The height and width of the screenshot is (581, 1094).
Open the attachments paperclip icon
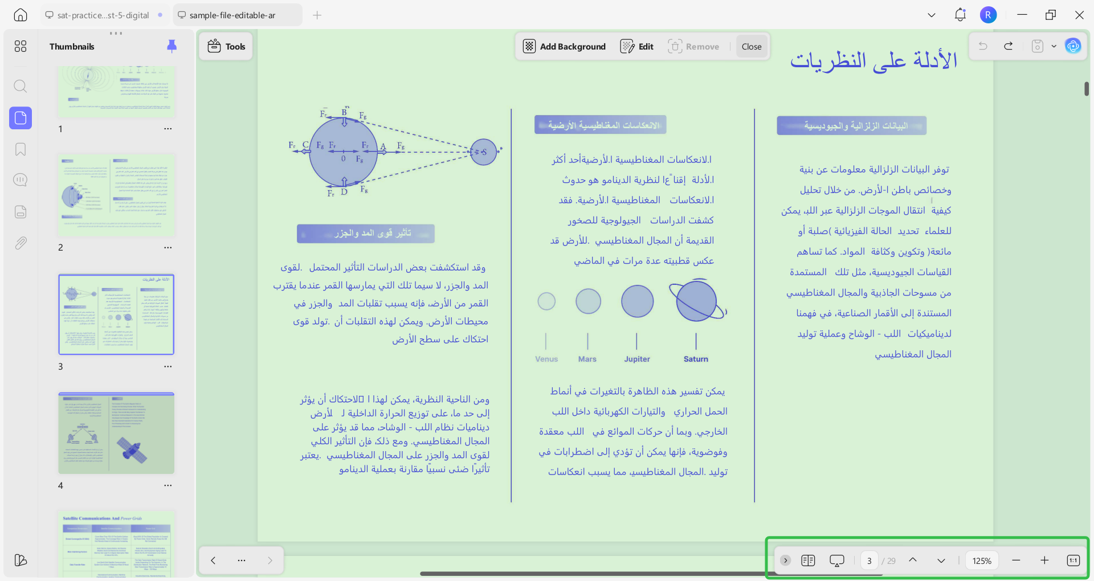pos(21,243)
